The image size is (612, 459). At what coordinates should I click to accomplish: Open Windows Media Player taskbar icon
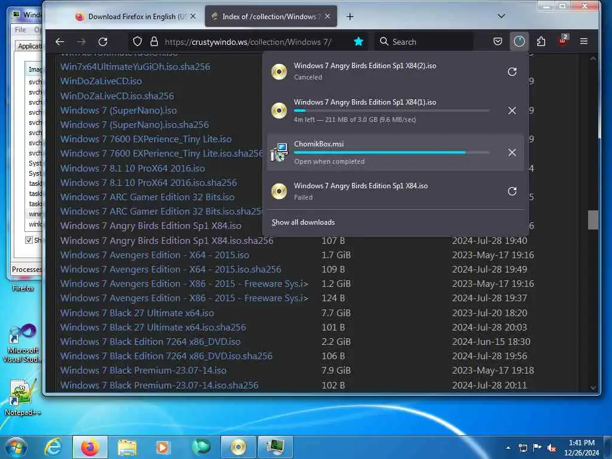[163, 447]
